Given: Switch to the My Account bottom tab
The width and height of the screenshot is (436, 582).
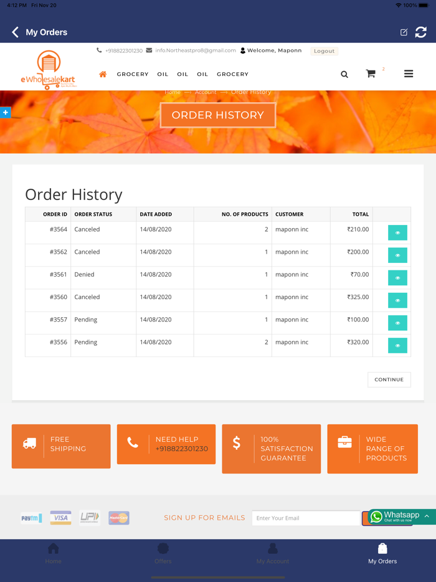Looking at the screenshot, I should [273, 554].
